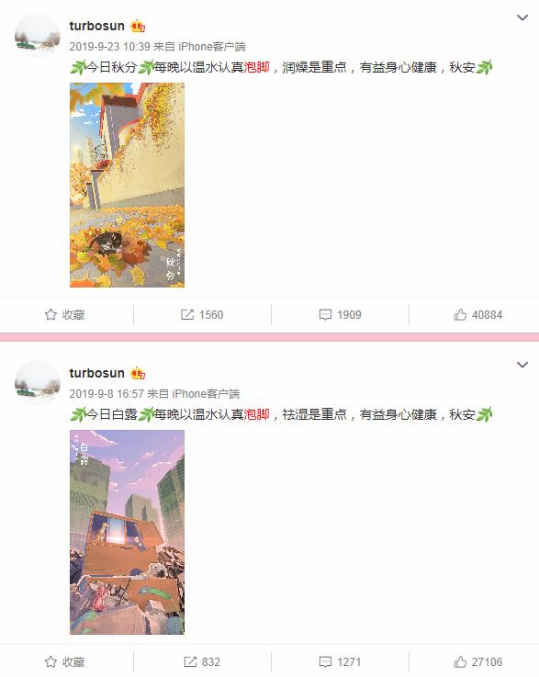
Task: Like the first post with 40884 likes
Action: click(x=460, y=315)
